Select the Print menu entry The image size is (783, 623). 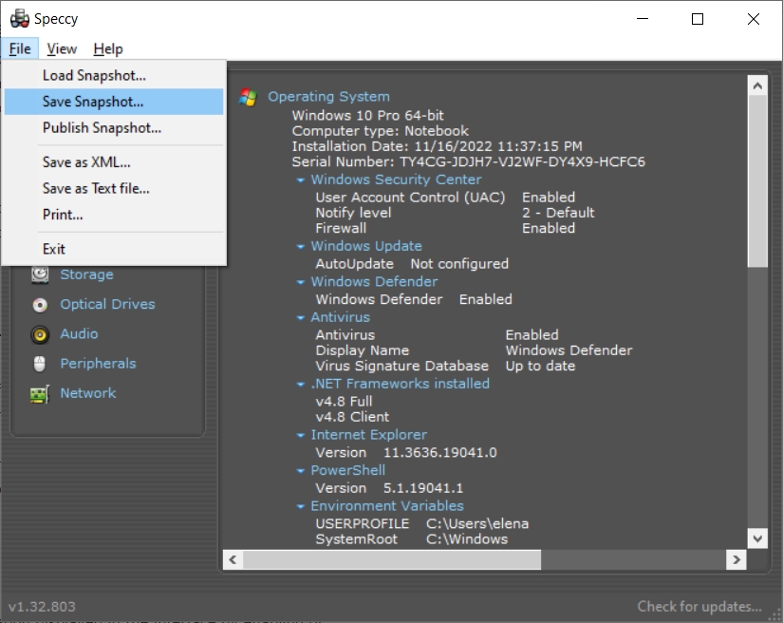pos(114,215)
